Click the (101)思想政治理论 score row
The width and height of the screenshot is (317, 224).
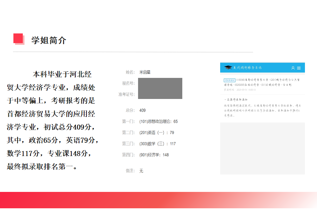click(x=158, y=122)
